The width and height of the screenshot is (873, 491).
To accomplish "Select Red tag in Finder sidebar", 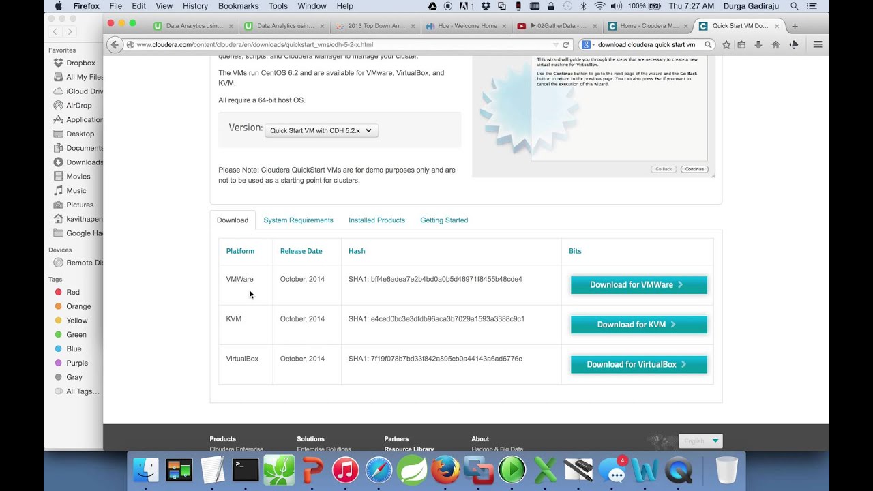I will [73, 292].
